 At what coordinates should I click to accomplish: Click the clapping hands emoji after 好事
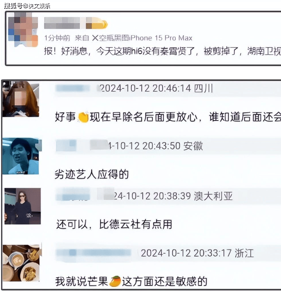[83, 117]
